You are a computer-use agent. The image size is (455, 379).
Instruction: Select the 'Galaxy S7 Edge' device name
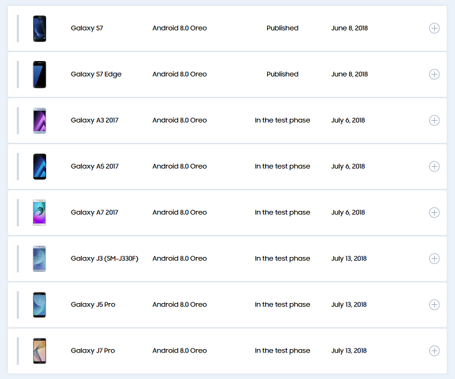pyautogui.click(x=96, y=74)
